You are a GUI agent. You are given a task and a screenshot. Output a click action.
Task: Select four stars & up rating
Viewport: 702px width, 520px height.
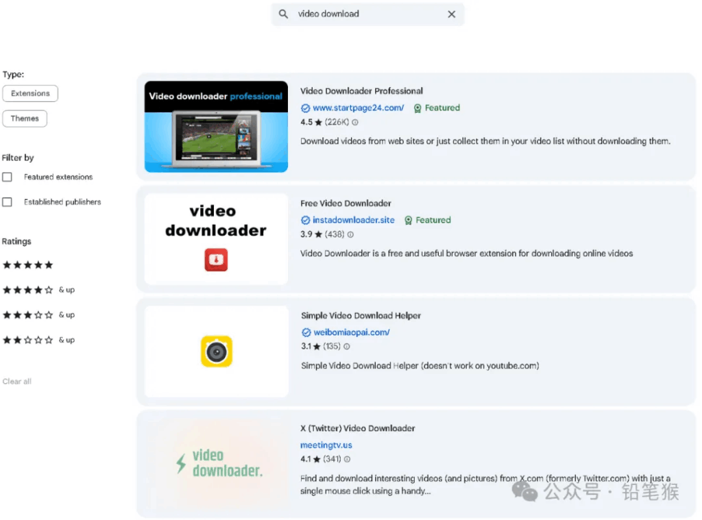pyautogui.click(x=38, y=290)
